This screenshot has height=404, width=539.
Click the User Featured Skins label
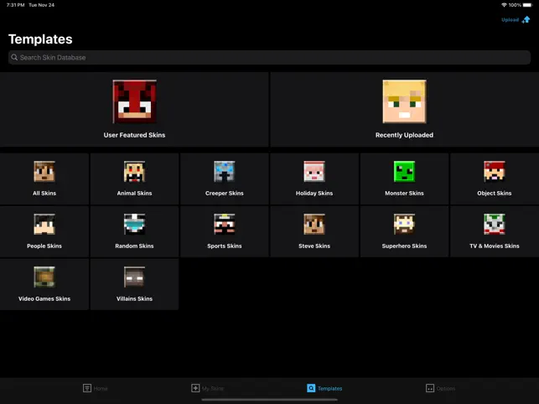coord(134,135)
